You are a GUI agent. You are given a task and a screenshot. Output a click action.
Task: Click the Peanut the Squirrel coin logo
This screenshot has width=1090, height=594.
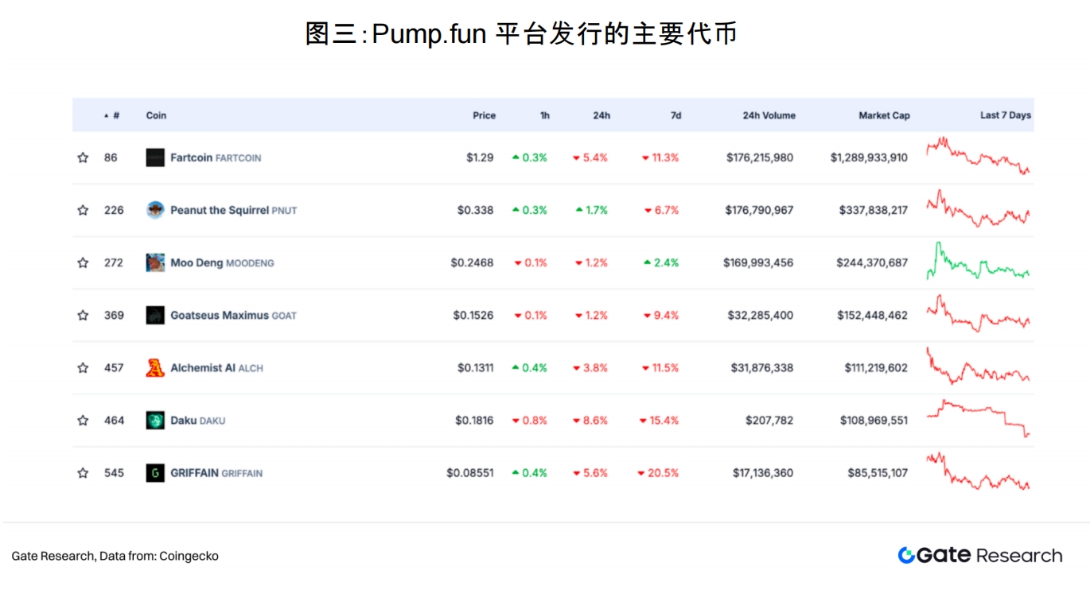coord(155,210)
